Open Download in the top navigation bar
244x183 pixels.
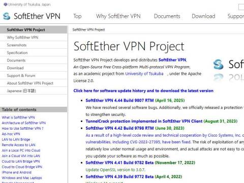(x=203, y=16)
